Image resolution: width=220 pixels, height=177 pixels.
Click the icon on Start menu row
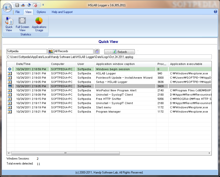coord(10,107)
